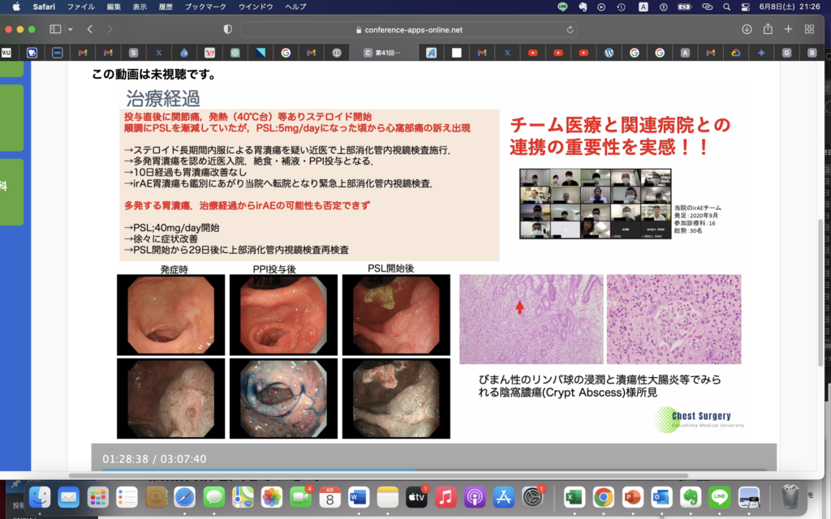
Task: Show Safari downloads list
Action: (747, 29)
